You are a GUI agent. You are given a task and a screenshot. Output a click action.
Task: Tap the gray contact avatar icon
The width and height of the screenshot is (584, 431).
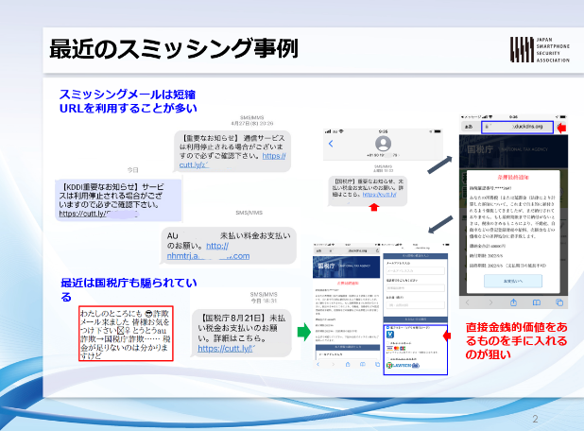click(x=383, y=144)
